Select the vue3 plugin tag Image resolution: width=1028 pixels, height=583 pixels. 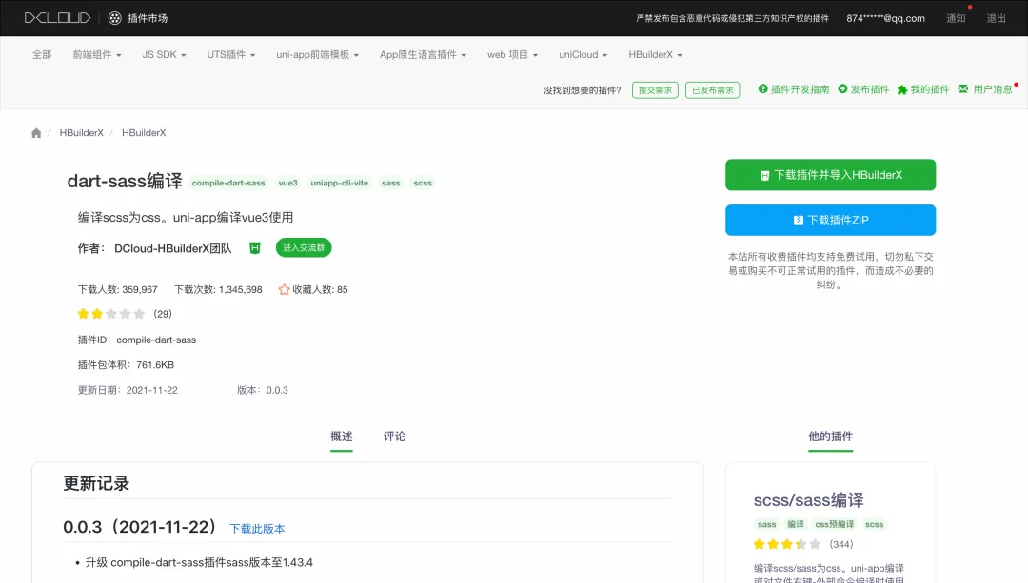pyautogui.click(x=287, y=183)
